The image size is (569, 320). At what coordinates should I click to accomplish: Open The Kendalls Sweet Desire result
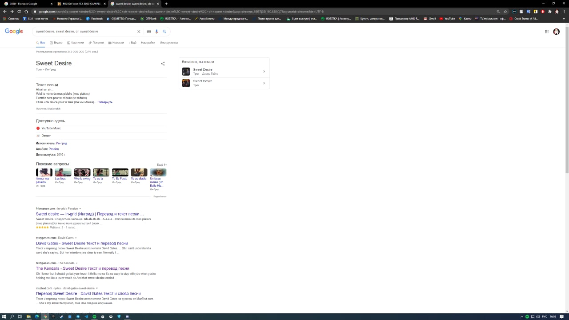coord(83,268)
